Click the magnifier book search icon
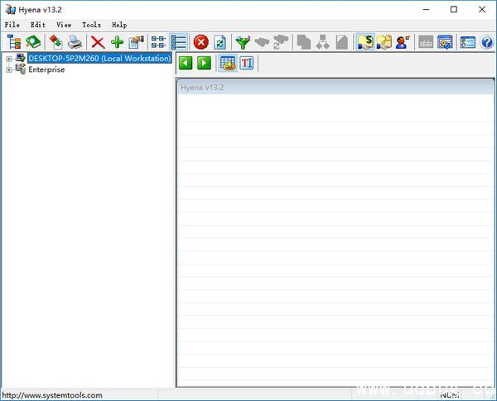The image size is (497, 401). coord(34,42)
